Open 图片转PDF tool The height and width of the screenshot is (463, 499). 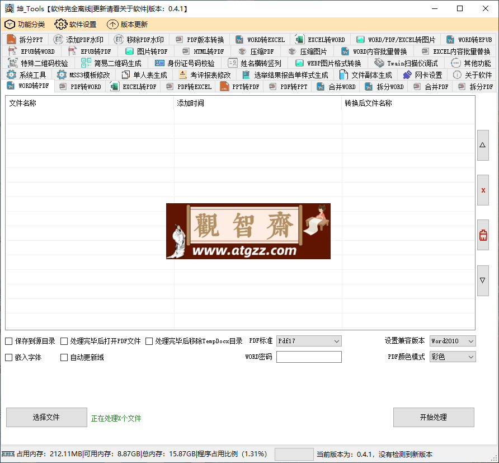pyautogui.click(x=147, y=52)
